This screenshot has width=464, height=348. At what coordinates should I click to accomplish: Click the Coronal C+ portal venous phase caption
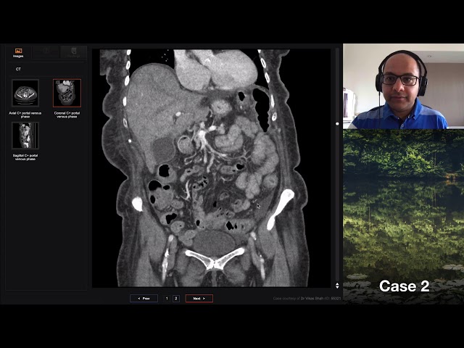pos(67,115)
